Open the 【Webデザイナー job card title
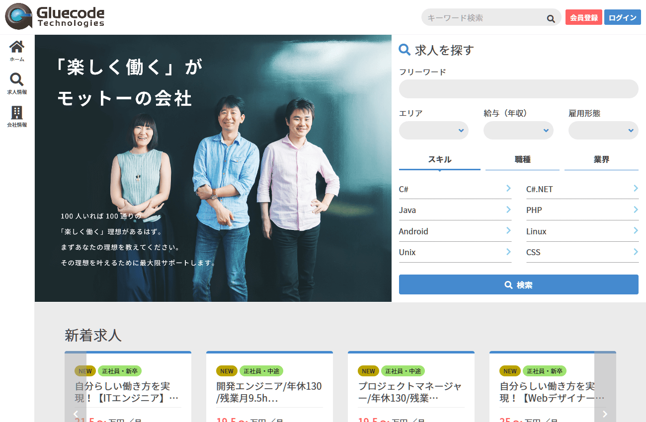This screenshot has width=646, height=422. click(x=552, y=392)
